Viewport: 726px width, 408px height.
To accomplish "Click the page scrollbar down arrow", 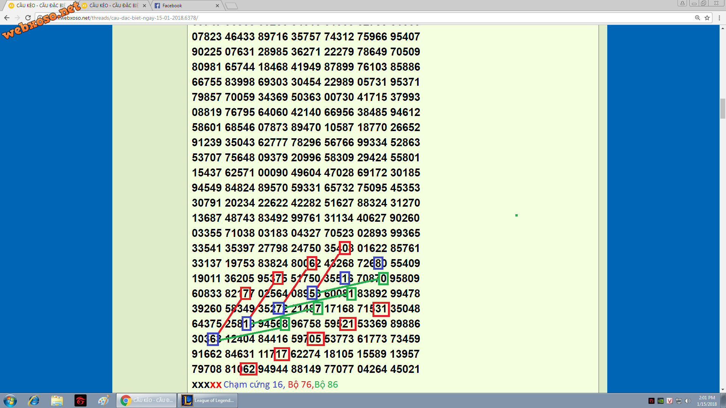I will pos(723,389).
